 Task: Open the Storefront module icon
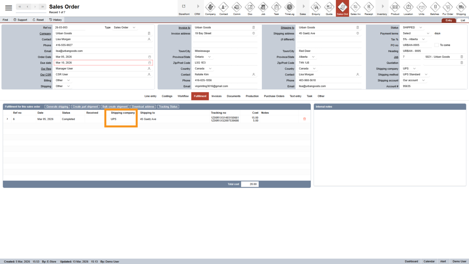184,8
